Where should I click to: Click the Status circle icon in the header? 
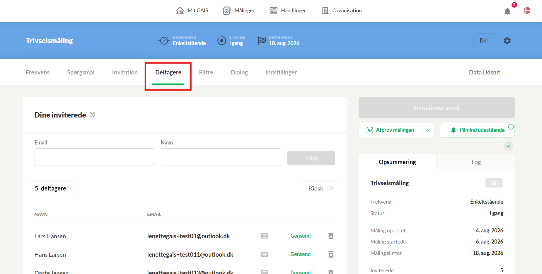coord(222,41)
